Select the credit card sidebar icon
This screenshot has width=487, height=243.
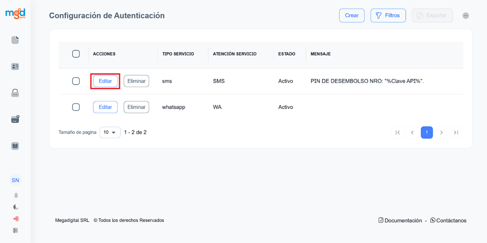tap(15, 120)
